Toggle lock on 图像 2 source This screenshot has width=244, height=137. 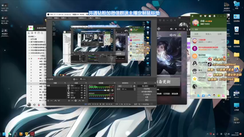click(85, 93)
